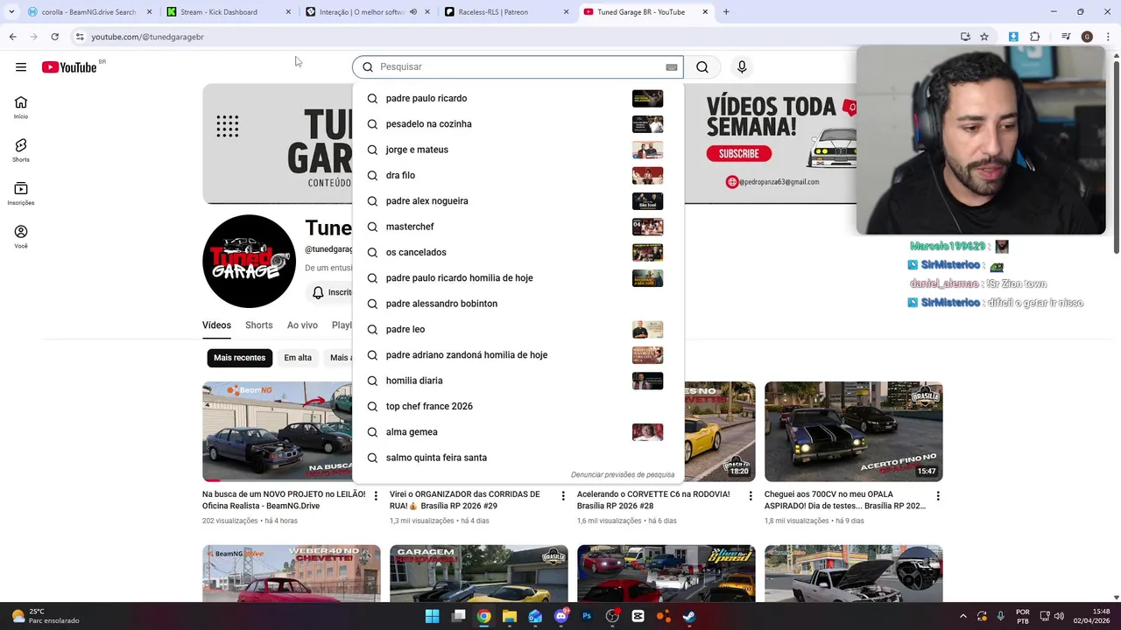1121x630 pixels.
Task: Open the Chrome profile avatar
Action: pyautogui.click(x=1087, y=37)
